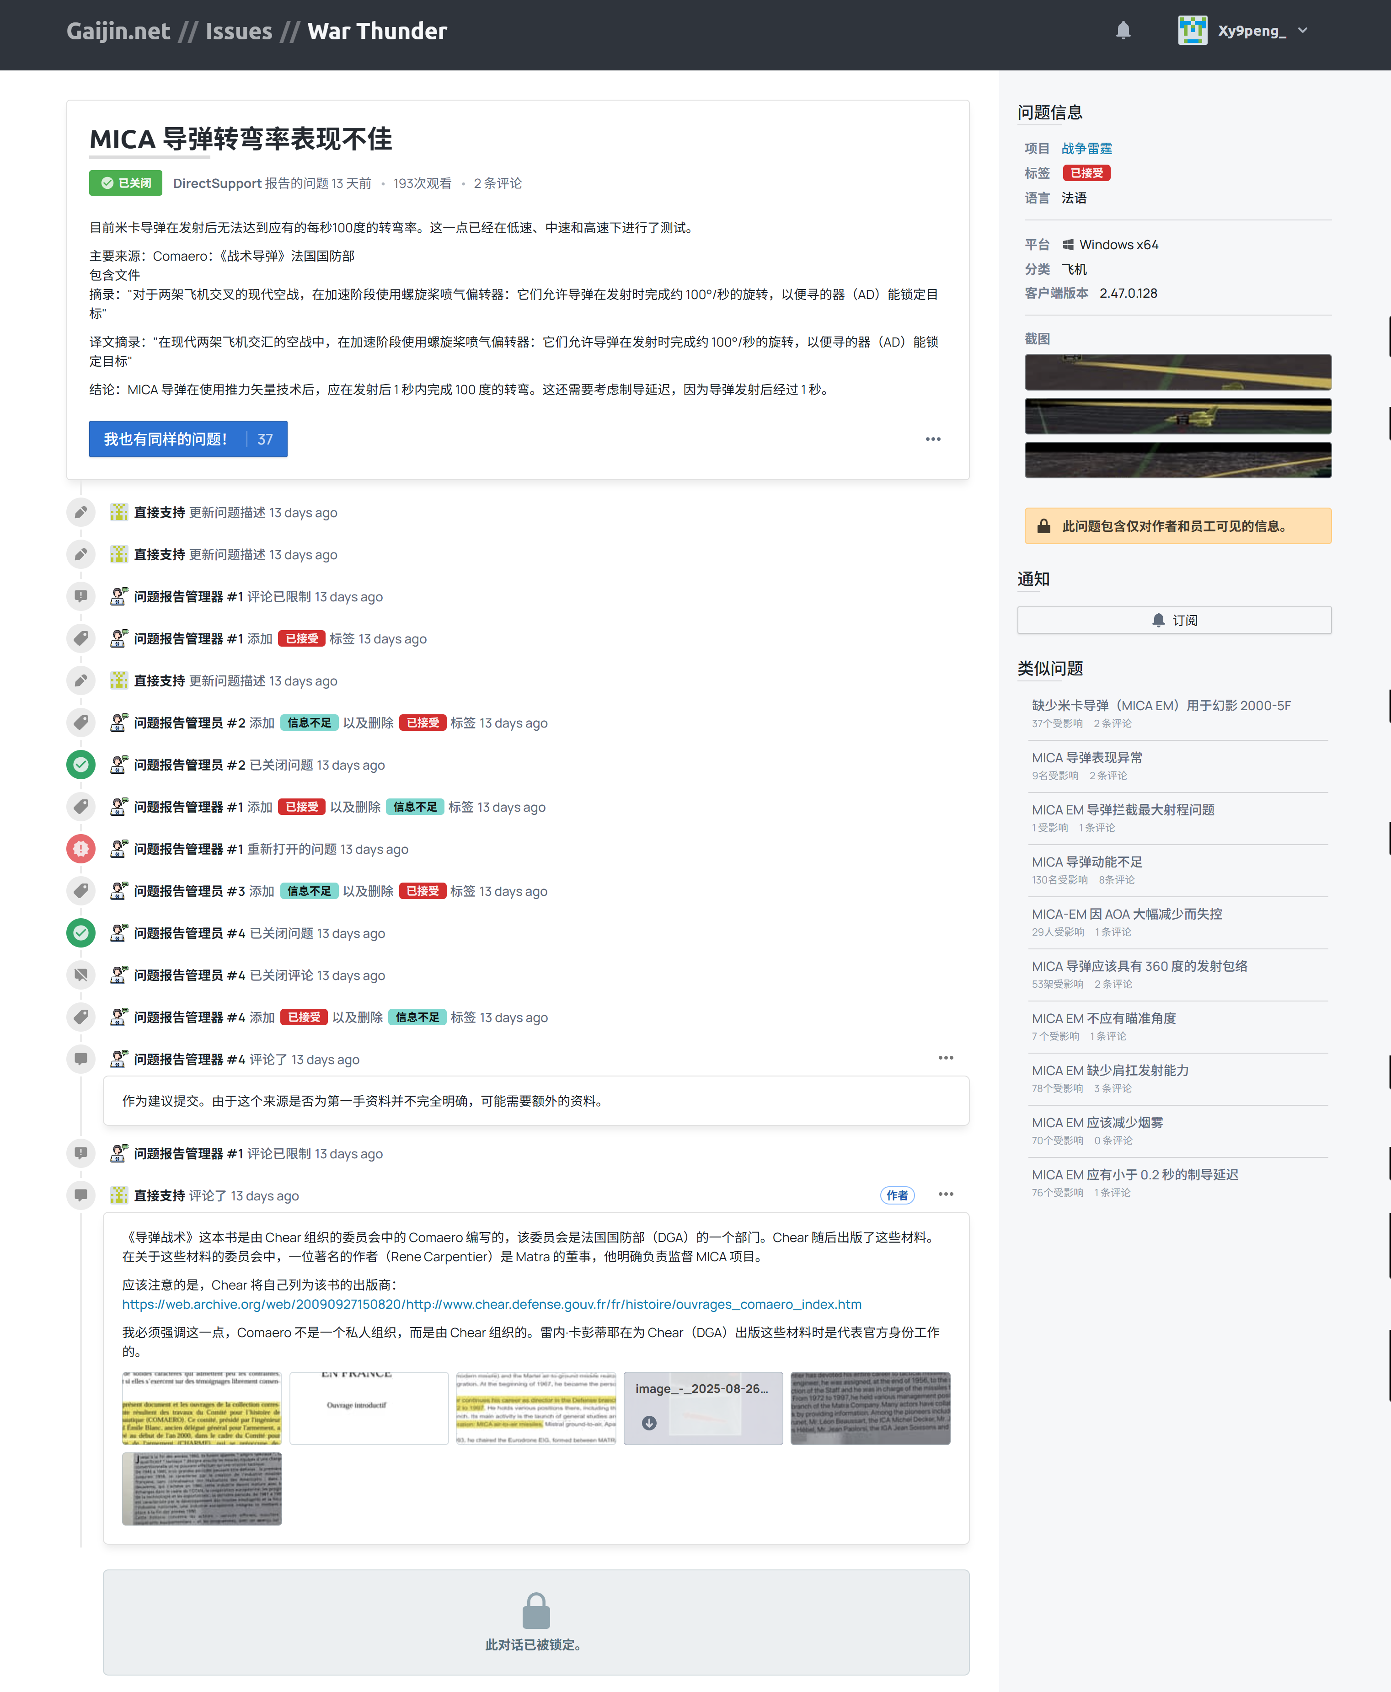Open the War Thunder breadcrumb link
This screenshot has width=1391, height=1692.
(377, 31)
